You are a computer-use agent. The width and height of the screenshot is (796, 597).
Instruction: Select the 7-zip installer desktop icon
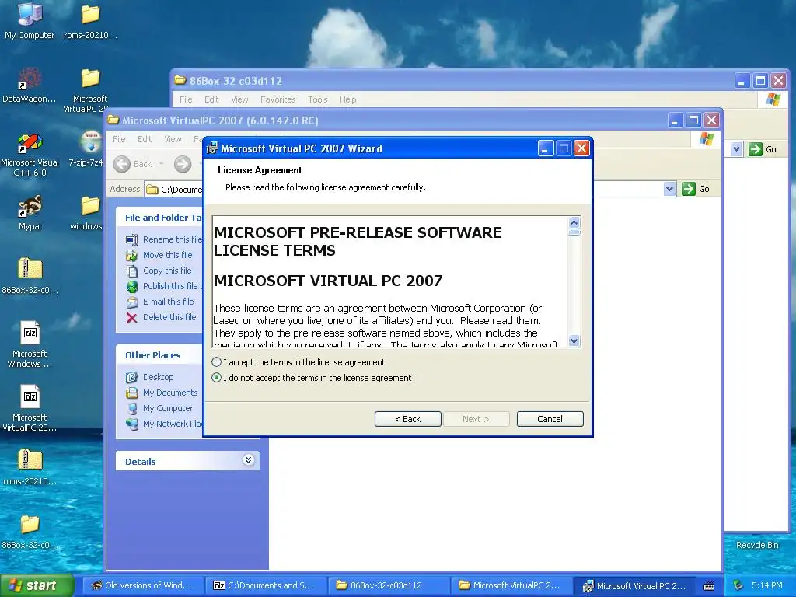point(90,148)
